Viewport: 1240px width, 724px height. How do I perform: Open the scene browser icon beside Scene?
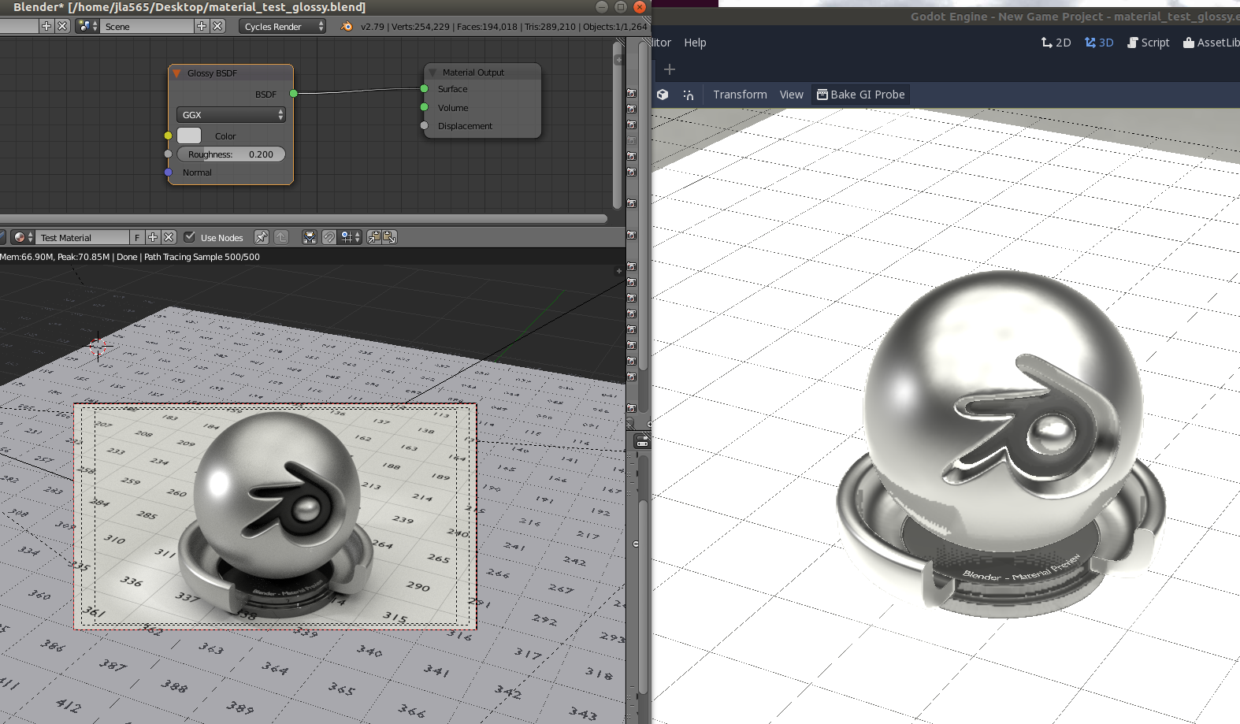click(x=87, y=26)
